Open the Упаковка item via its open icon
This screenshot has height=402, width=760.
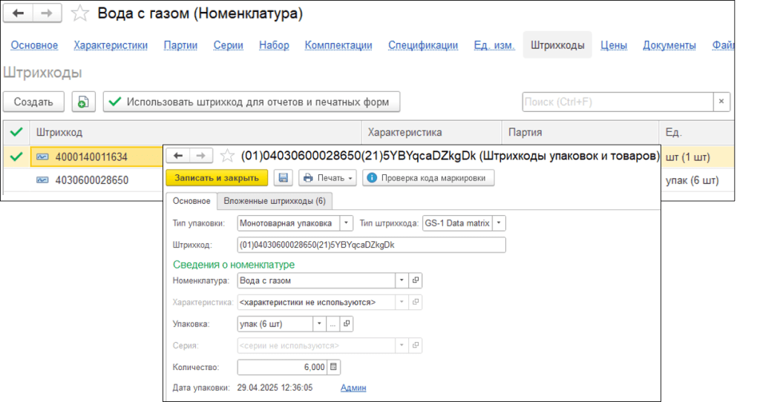coord(347,324)
